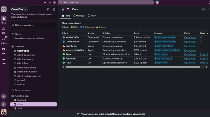The image size is (210, 117).
Task: Click the table's horizontal scrollbar thumb
Action: pyautogui.click(x=133, y=67)
